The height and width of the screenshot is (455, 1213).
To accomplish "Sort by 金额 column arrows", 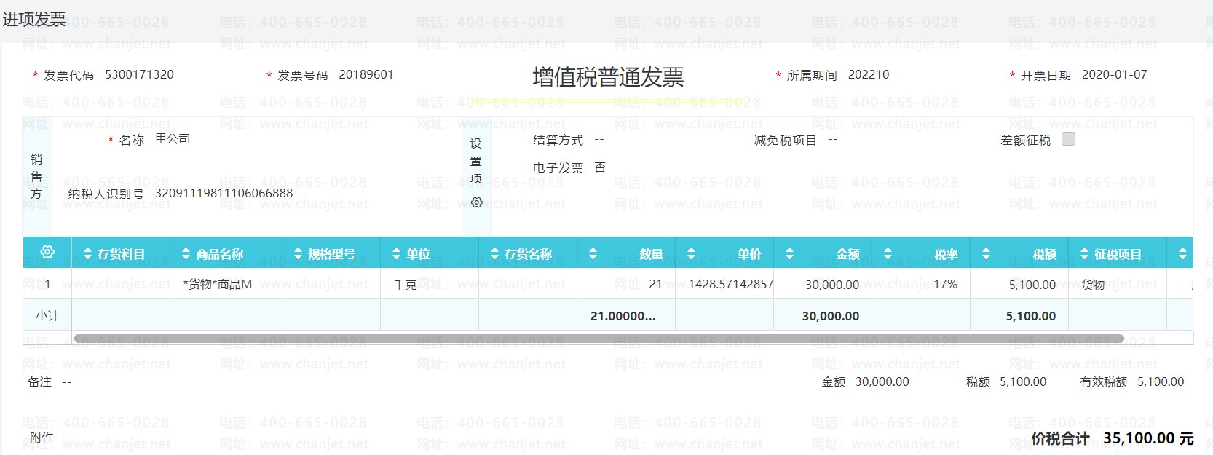I will 789,254.
